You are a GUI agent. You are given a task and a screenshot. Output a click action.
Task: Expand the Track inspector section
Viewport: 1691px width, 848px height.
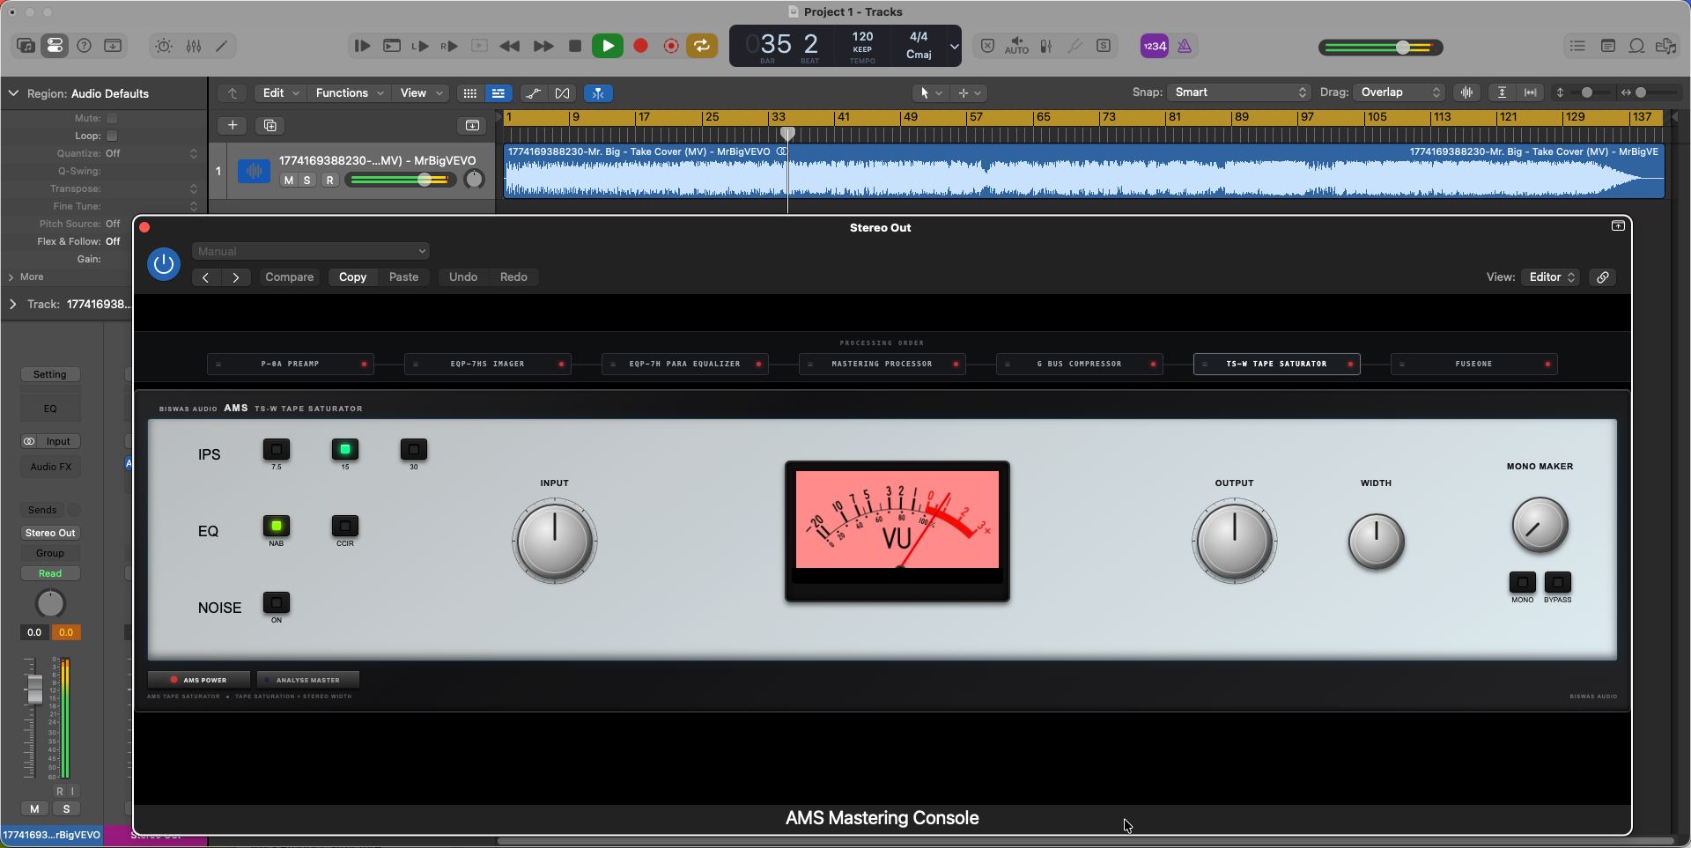pos(12,304)
